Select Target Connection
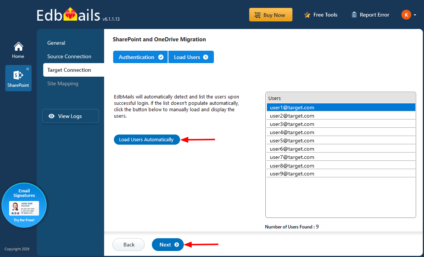424x257 pixels. click(74, 70)
